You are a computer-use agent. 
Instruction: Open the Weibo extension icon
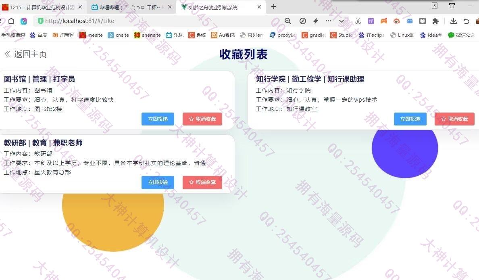coord(396,21)
